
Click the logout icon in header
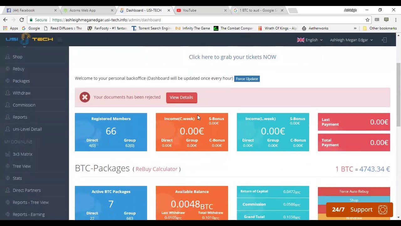384,40
